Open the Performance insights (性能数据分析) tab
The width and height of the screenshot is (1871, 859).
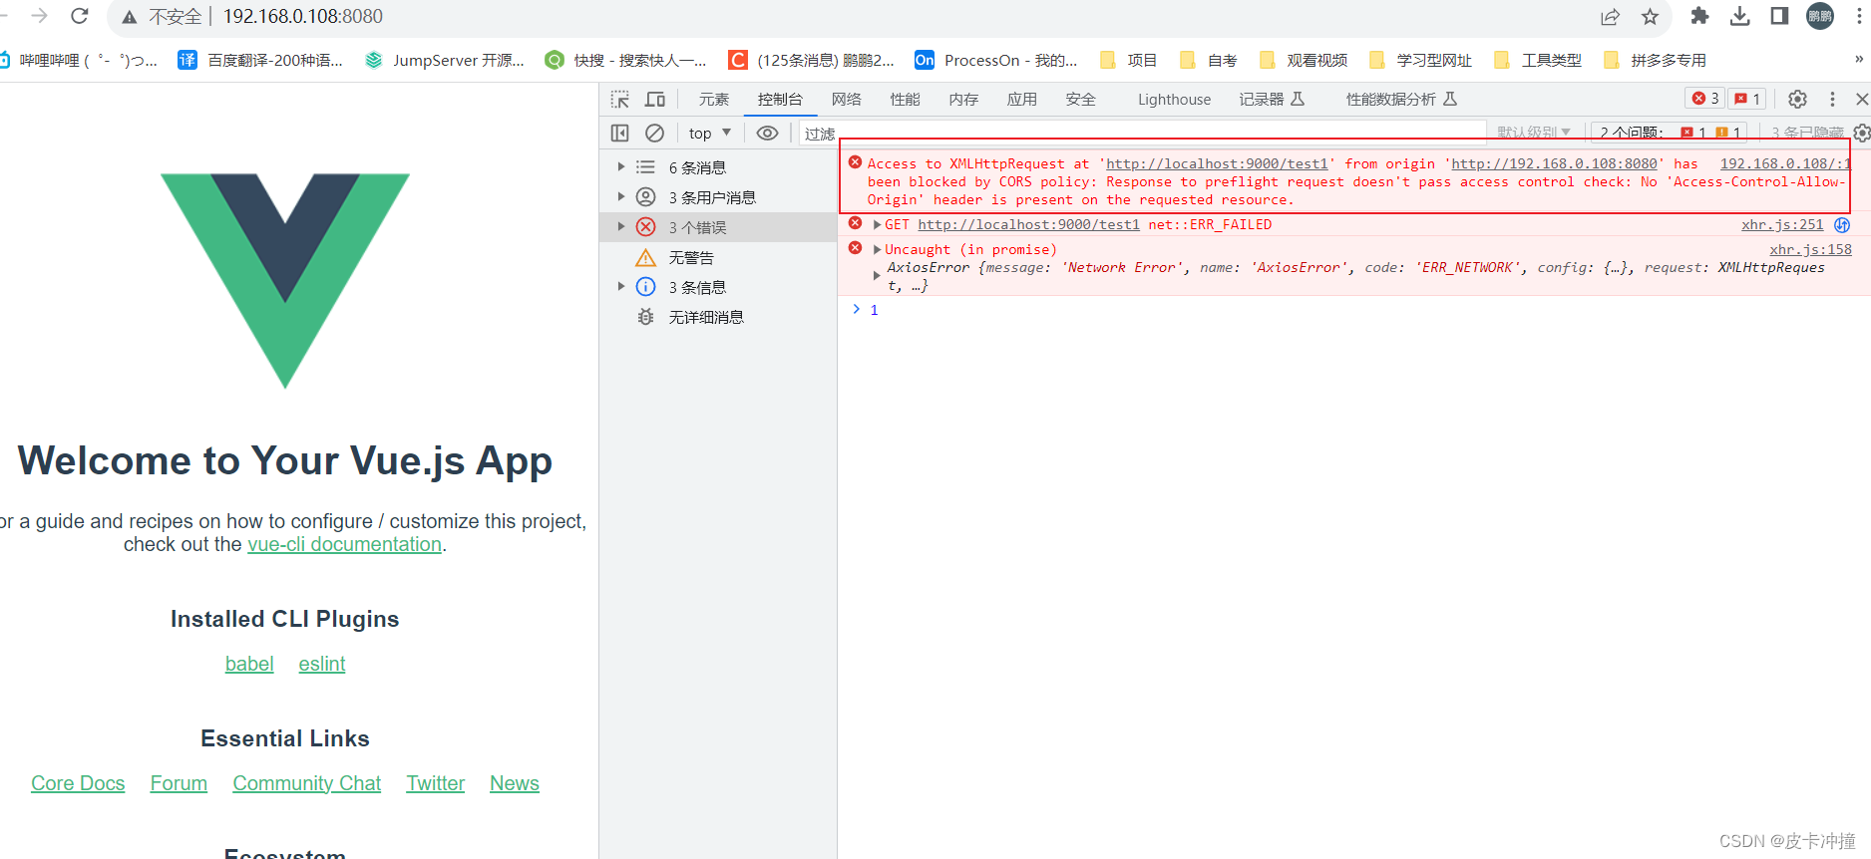(1401, 99)
